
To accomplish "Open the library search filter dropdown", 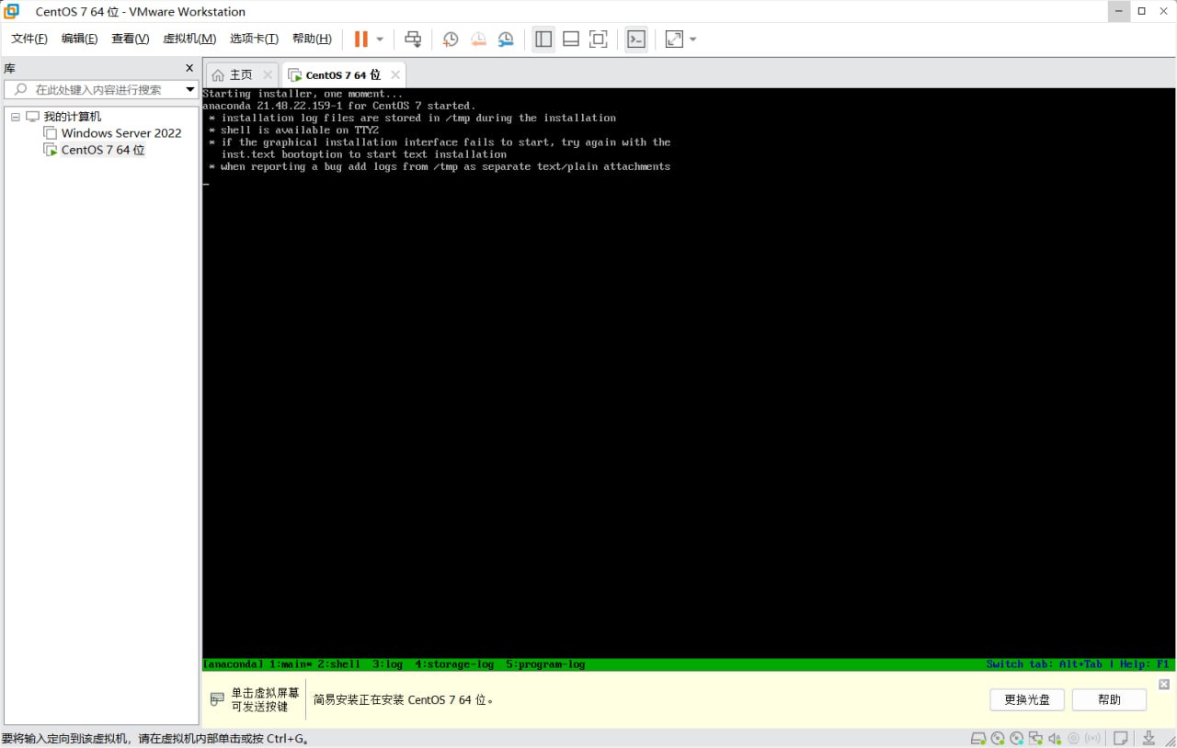I will [x=189, y=89].
